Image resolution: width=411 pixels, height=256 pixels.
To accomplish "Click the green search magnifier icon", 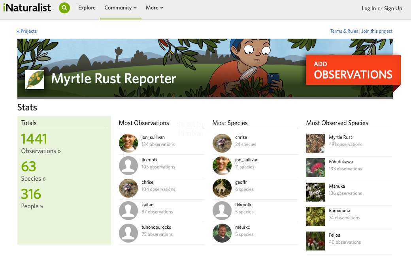I will pyautogui.click(x=64, y=8).
